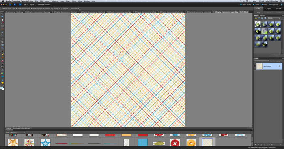Toggle Show Bounding Box checkbox

[17, 8]
